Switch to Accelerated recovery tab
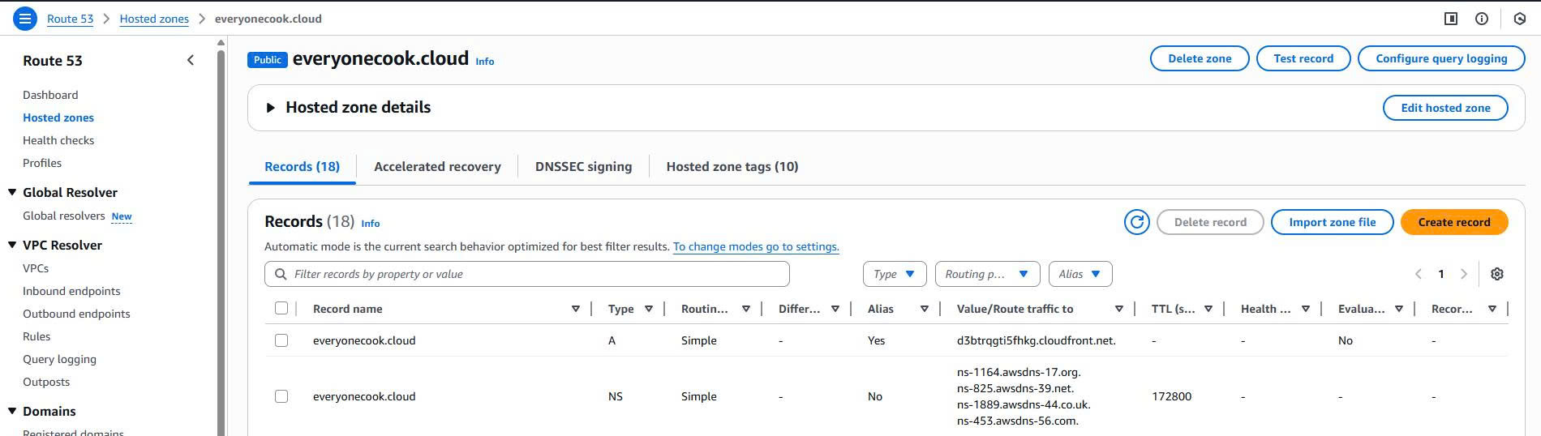1541x436 pixels. pyautogui.click(x=437, y=166)
